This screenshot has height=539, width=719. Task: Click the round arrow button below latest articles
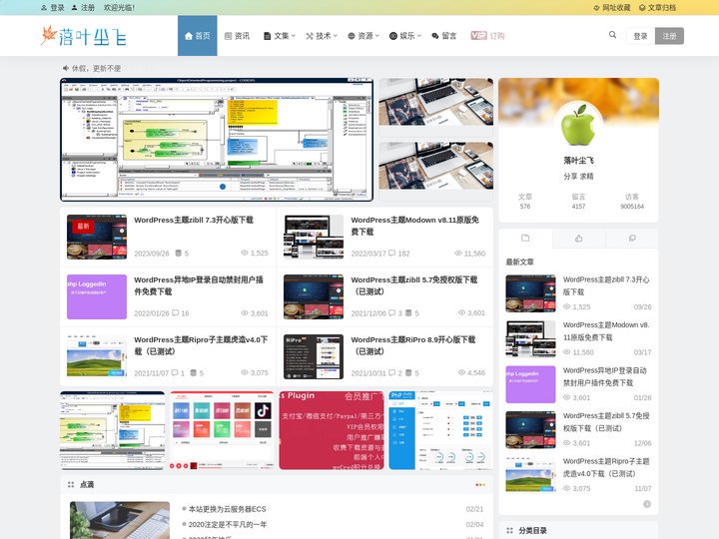pyautogui.click(x=646, y=504)
